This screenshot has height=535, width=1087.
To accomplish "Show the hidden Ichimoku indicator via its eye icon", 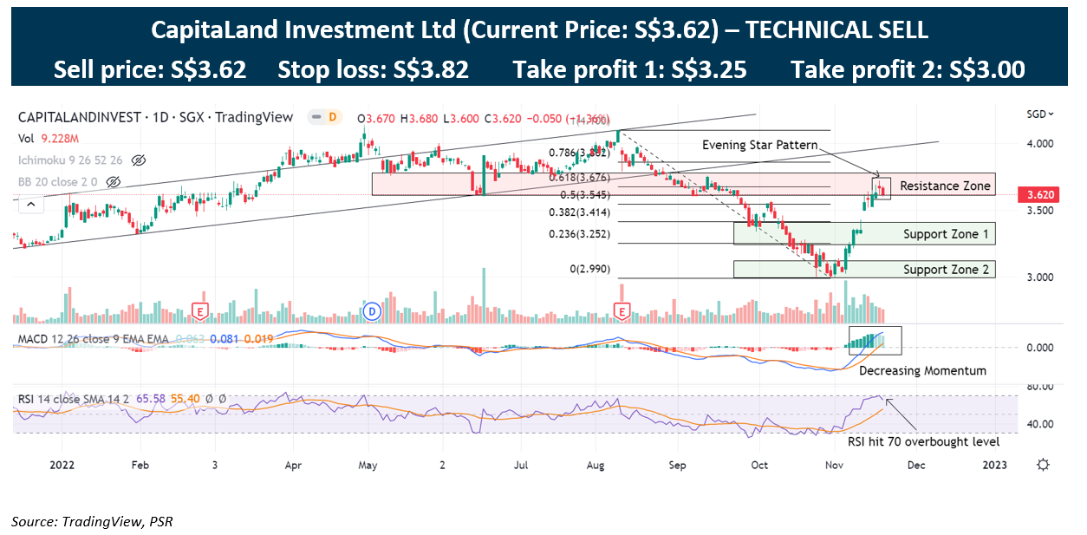I will click(x=139, y=160).
